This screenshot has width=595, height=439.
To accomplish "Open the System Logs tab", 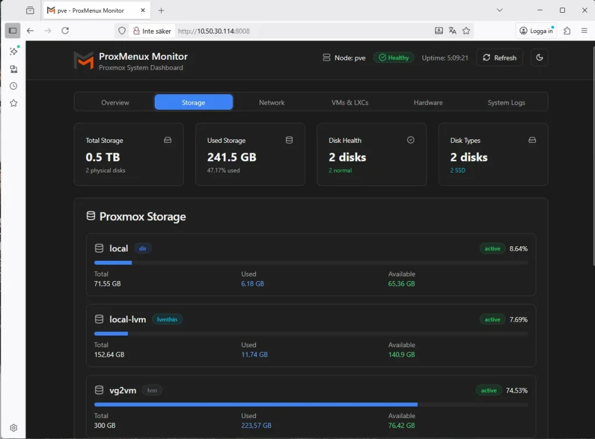I will click(506, 102).
